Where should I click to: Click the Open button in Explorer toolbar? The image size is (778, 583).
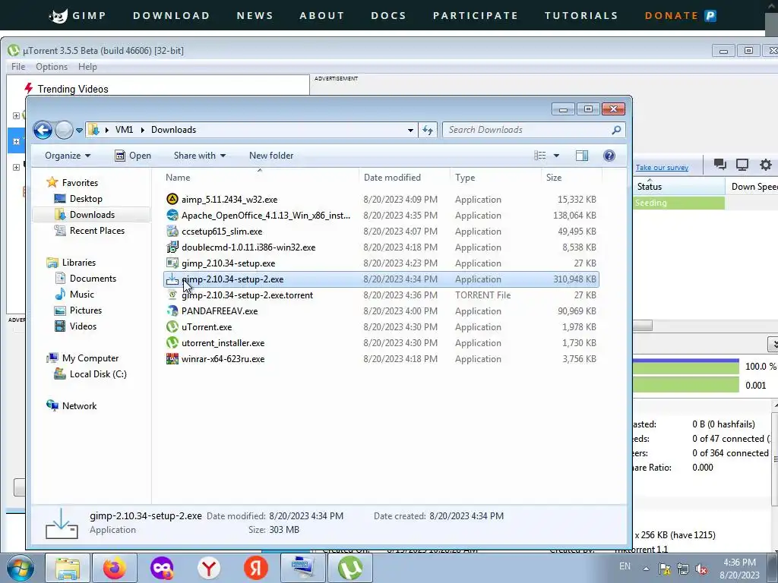click(x=133, y=156)
